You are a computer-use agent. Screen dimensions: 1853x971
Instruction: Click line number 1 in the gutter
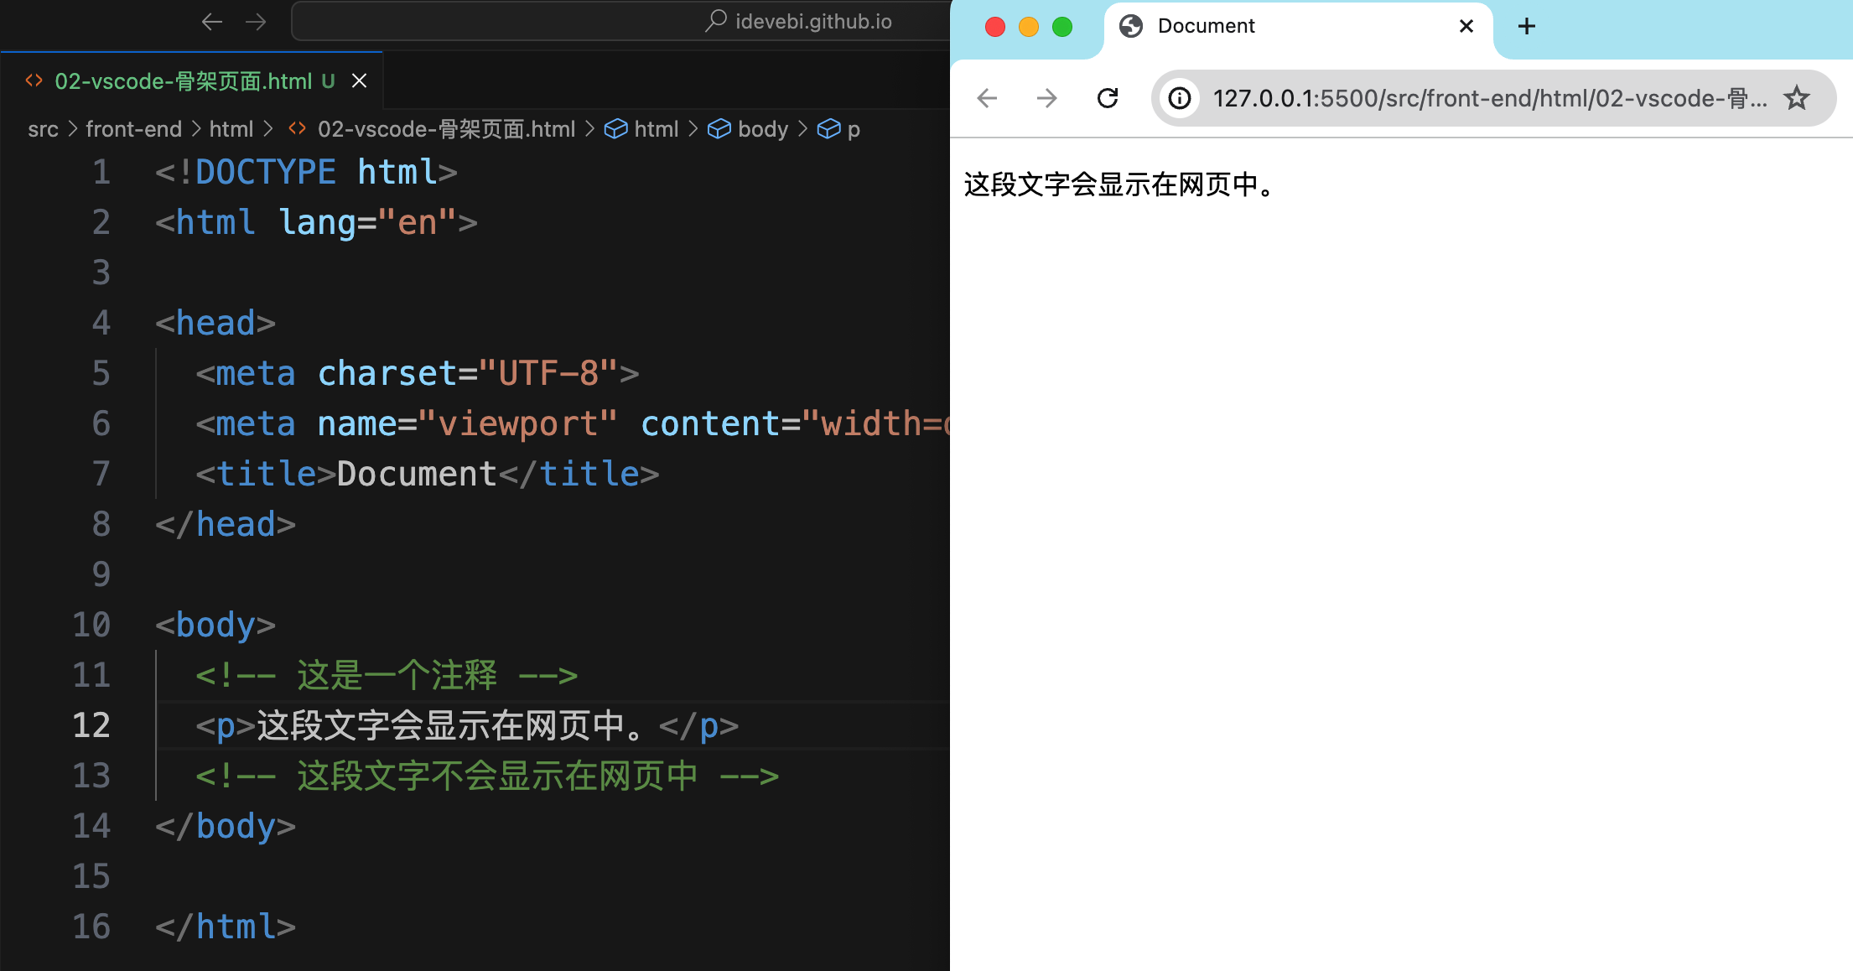click(x=101, y=172)
